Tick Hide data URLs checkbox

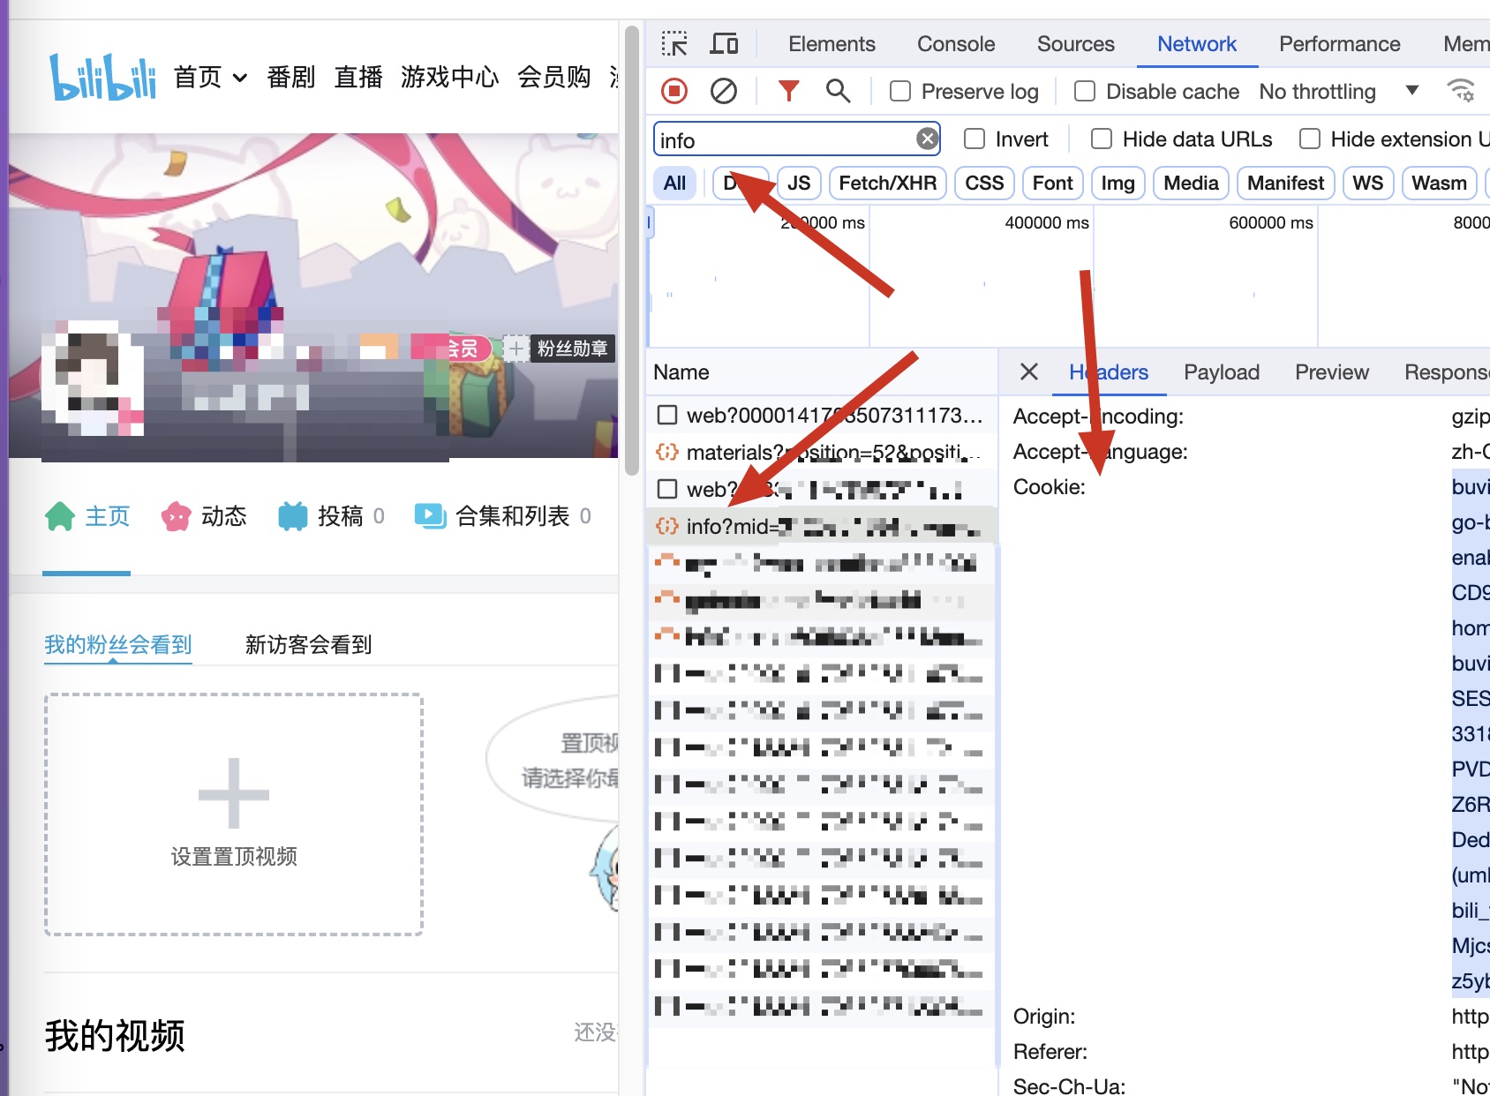tap(1102, 139)
